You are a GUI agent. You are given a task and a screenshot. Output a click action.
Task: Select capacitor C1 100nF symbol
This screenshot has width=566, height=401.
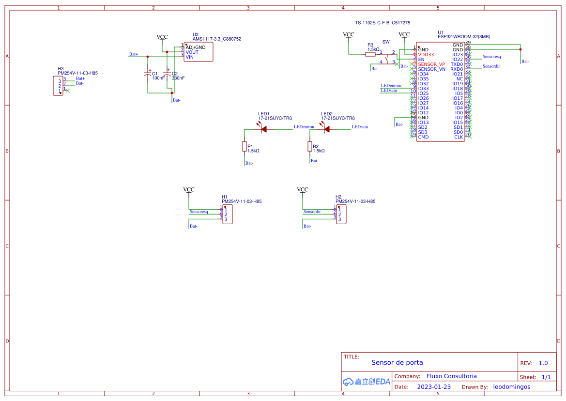click(x=148, y=75)
